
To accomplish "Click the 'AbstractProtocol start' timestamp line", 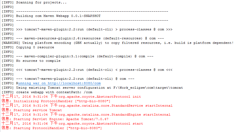I will pos(72,123).
